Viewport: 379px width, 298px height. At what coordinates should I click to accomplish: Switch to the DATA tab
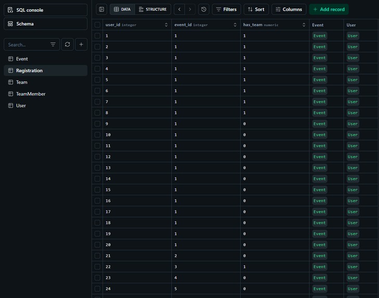coord(122,9)
